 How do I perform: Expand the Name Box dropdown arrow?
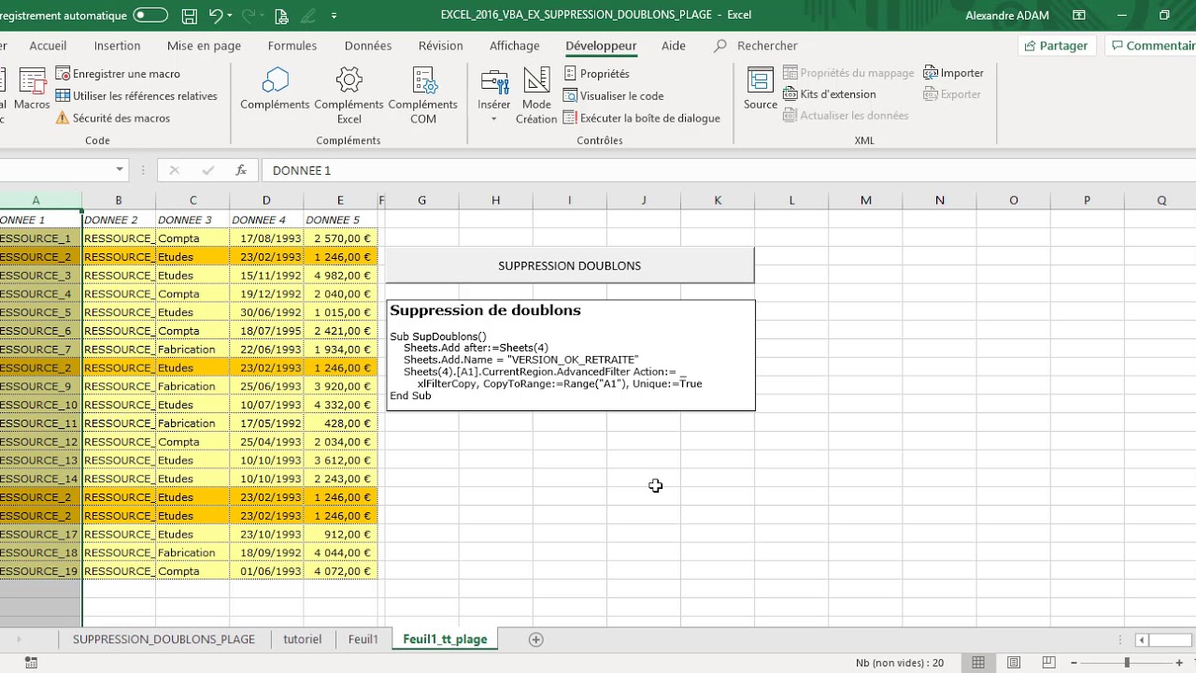tap(120, 170)
